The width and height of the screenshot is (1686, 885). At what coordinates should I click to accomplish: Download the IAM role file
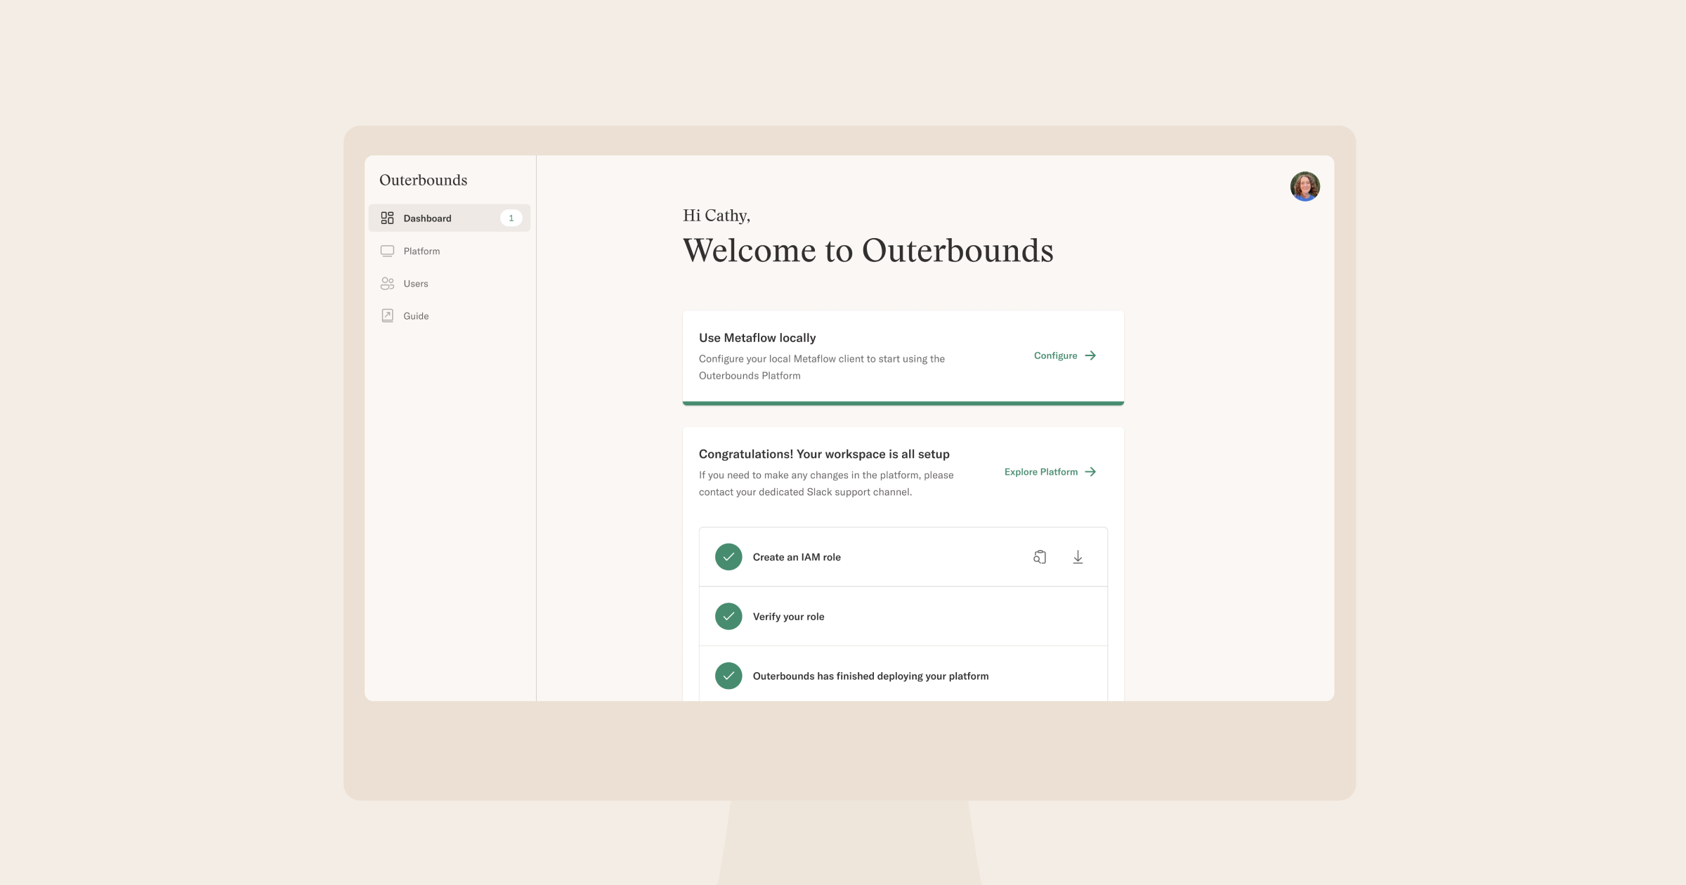(x=1078, y=557)
